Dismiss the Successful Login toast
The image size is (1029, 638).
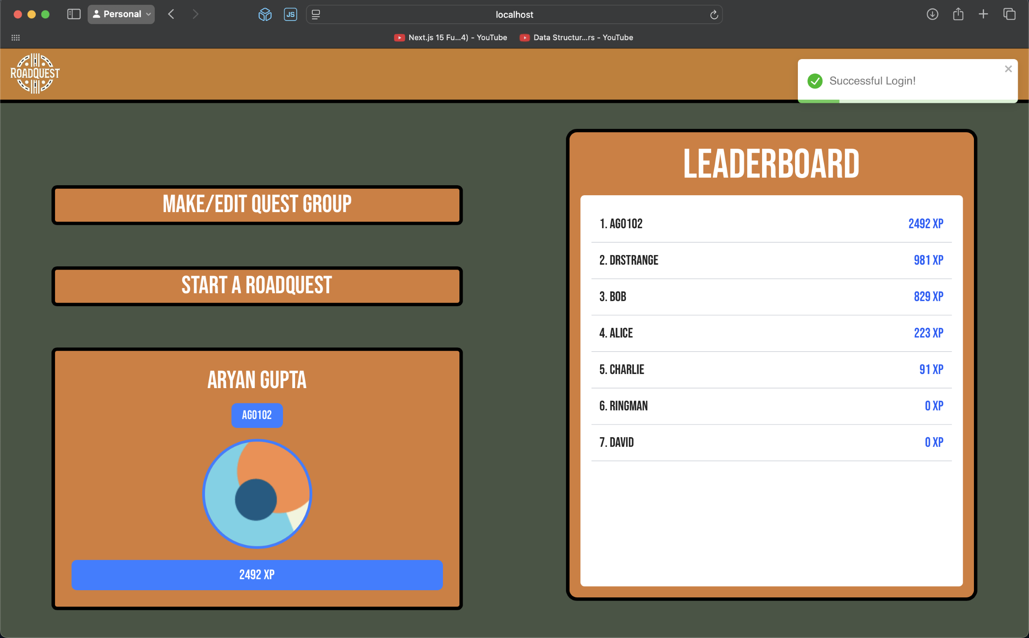(x=1008, y=69)
